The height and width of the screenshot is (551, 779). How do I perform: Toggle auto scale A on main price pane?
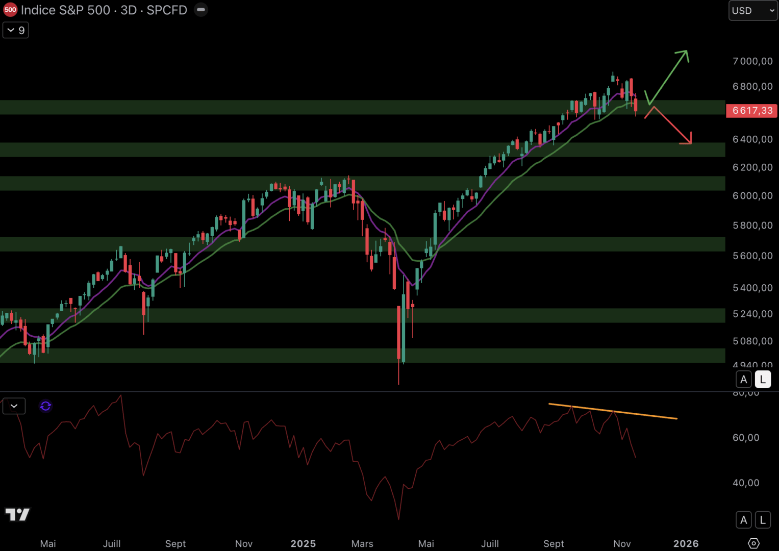743,380
